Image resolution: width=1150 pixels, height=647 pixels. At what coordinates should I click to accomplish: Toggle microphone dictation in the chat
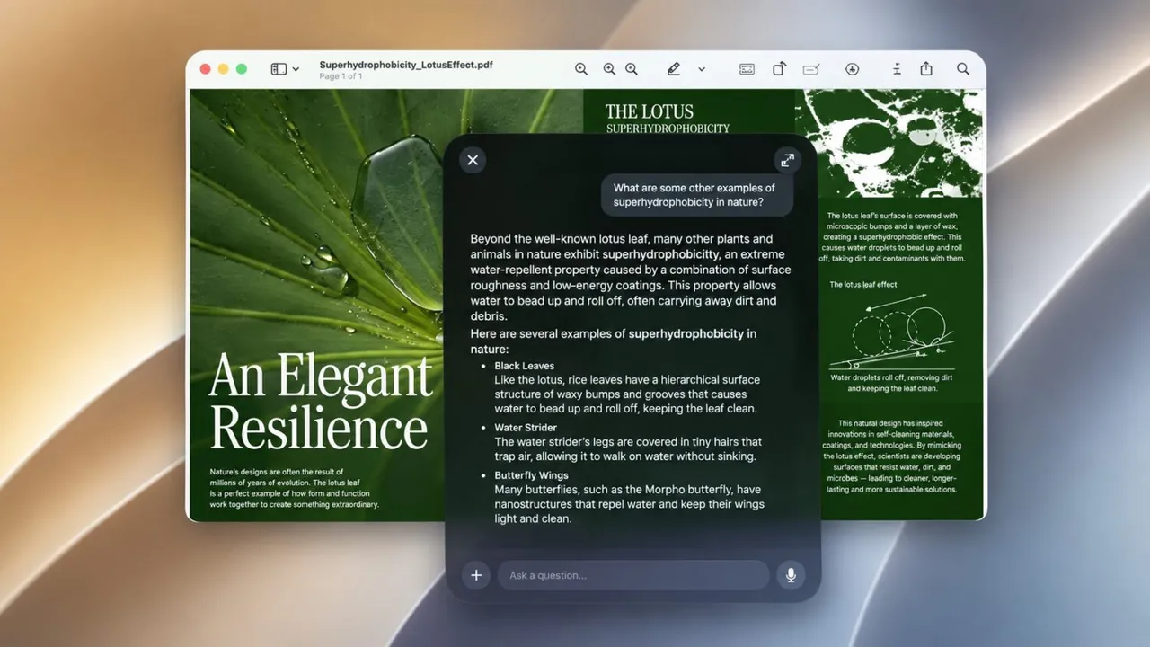click(791, 575)
